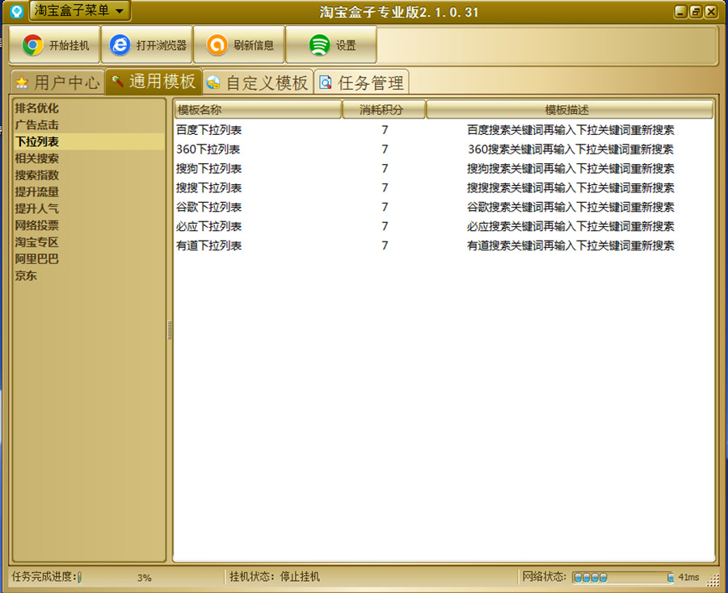728x593 pixels.
Task: Select 下拉列表 in the category list
Action: pos(89,141)
